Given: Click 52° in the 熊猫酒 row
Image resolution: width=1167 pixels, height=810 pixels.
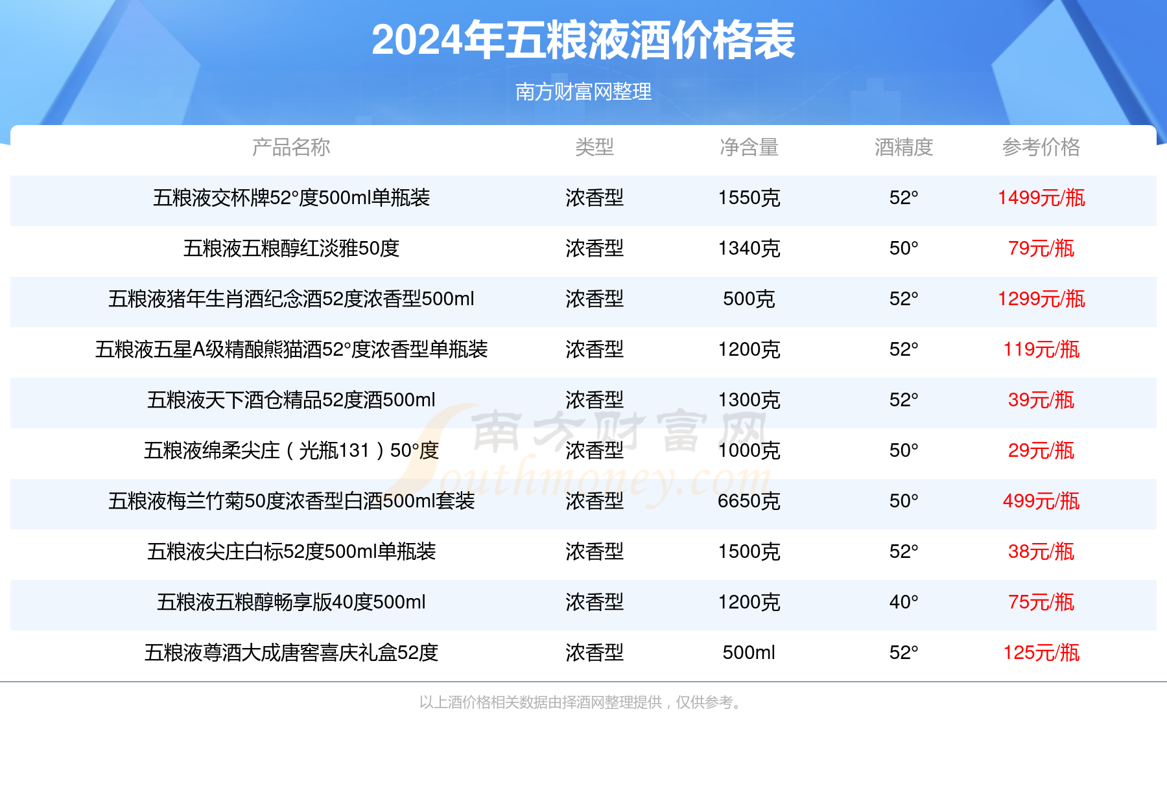Looking at the screenshot, I should pyautogui.click(x=904, y=349).
